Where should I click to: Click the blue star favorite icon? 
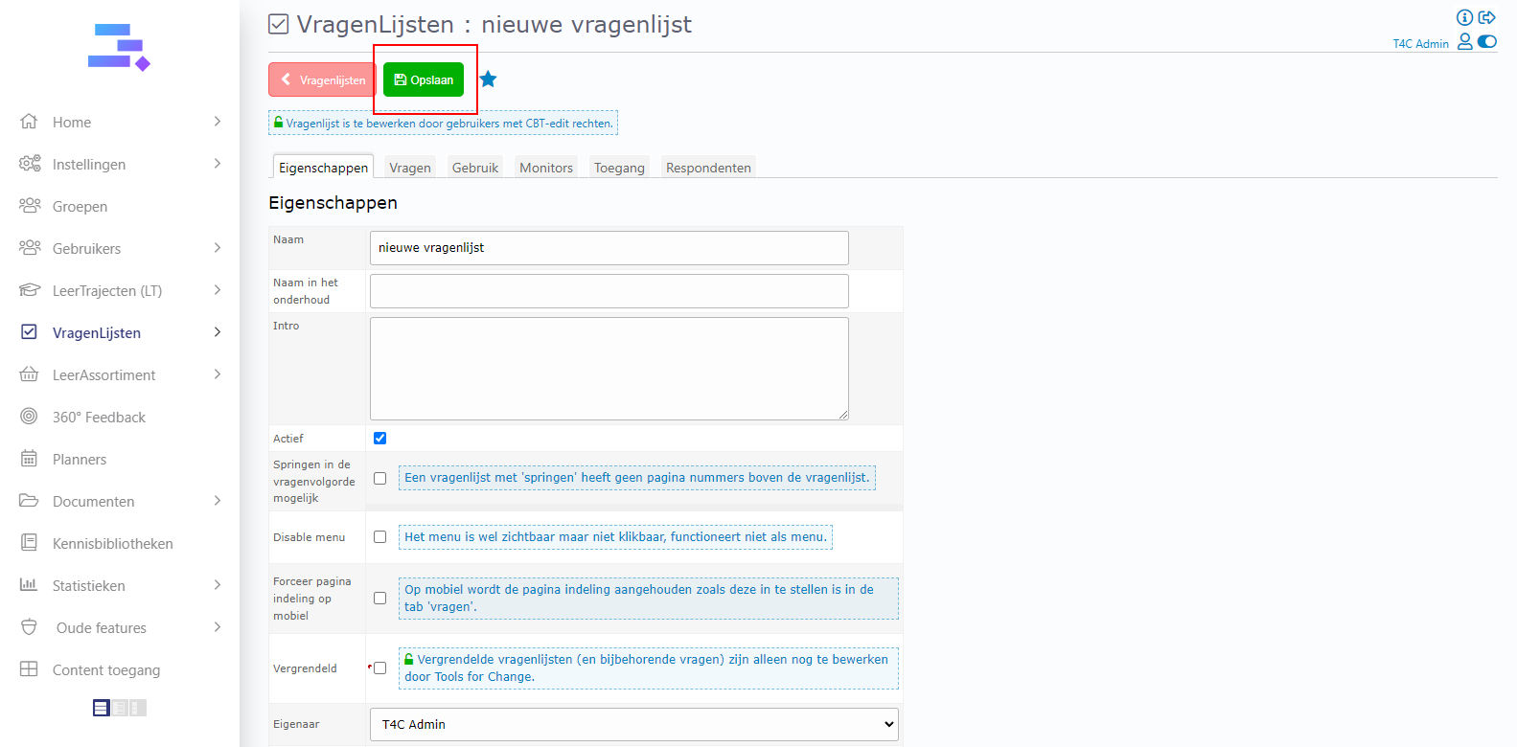(x=488, y=79)
